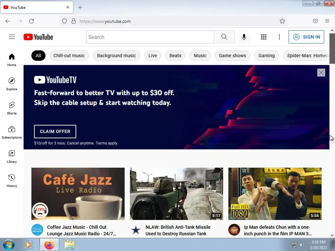Screen dimensions: 335x251
Task: Open a new tab with plus icon
Action: (x=80, y=8)
